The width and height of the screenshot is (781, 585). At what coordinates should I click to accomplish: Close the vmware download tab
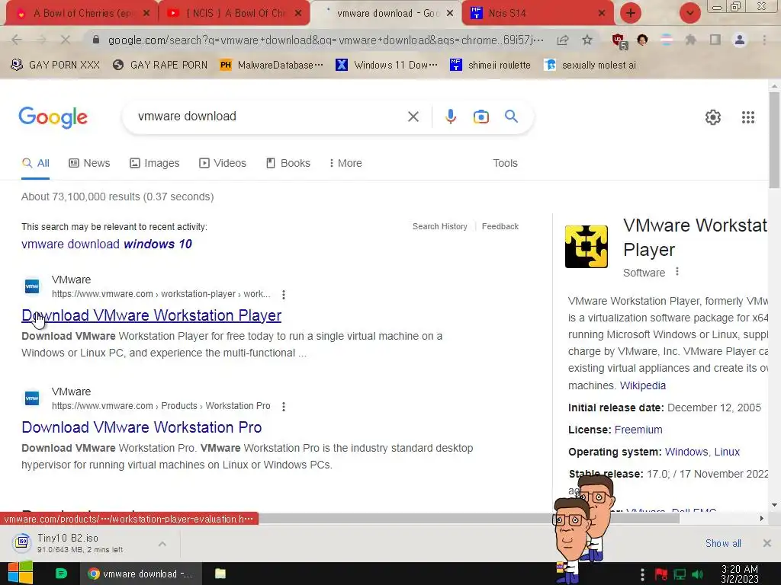[x=450, y=14]
